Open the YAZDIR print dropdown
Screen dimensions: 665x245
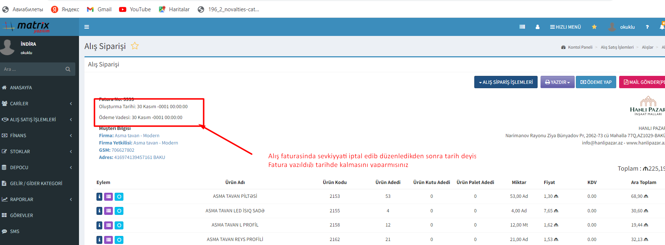tap(557, 82)
